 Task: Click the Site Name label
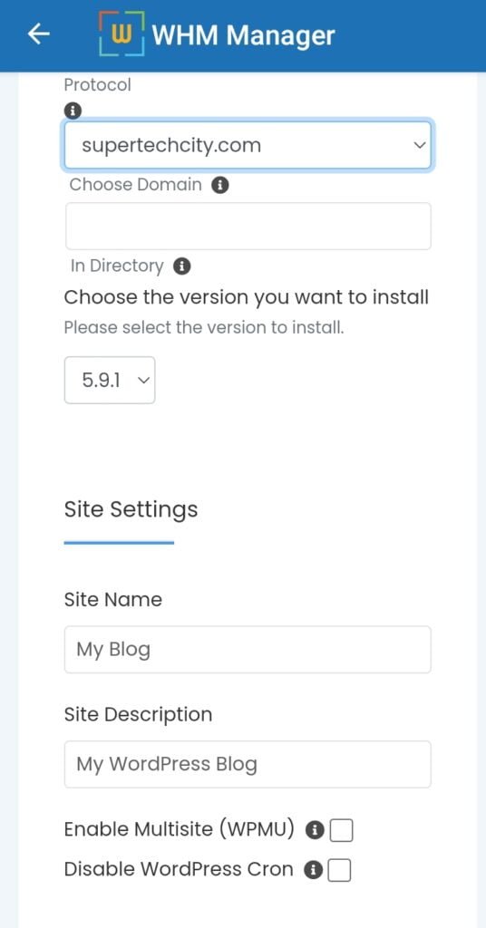coord(113,600)
